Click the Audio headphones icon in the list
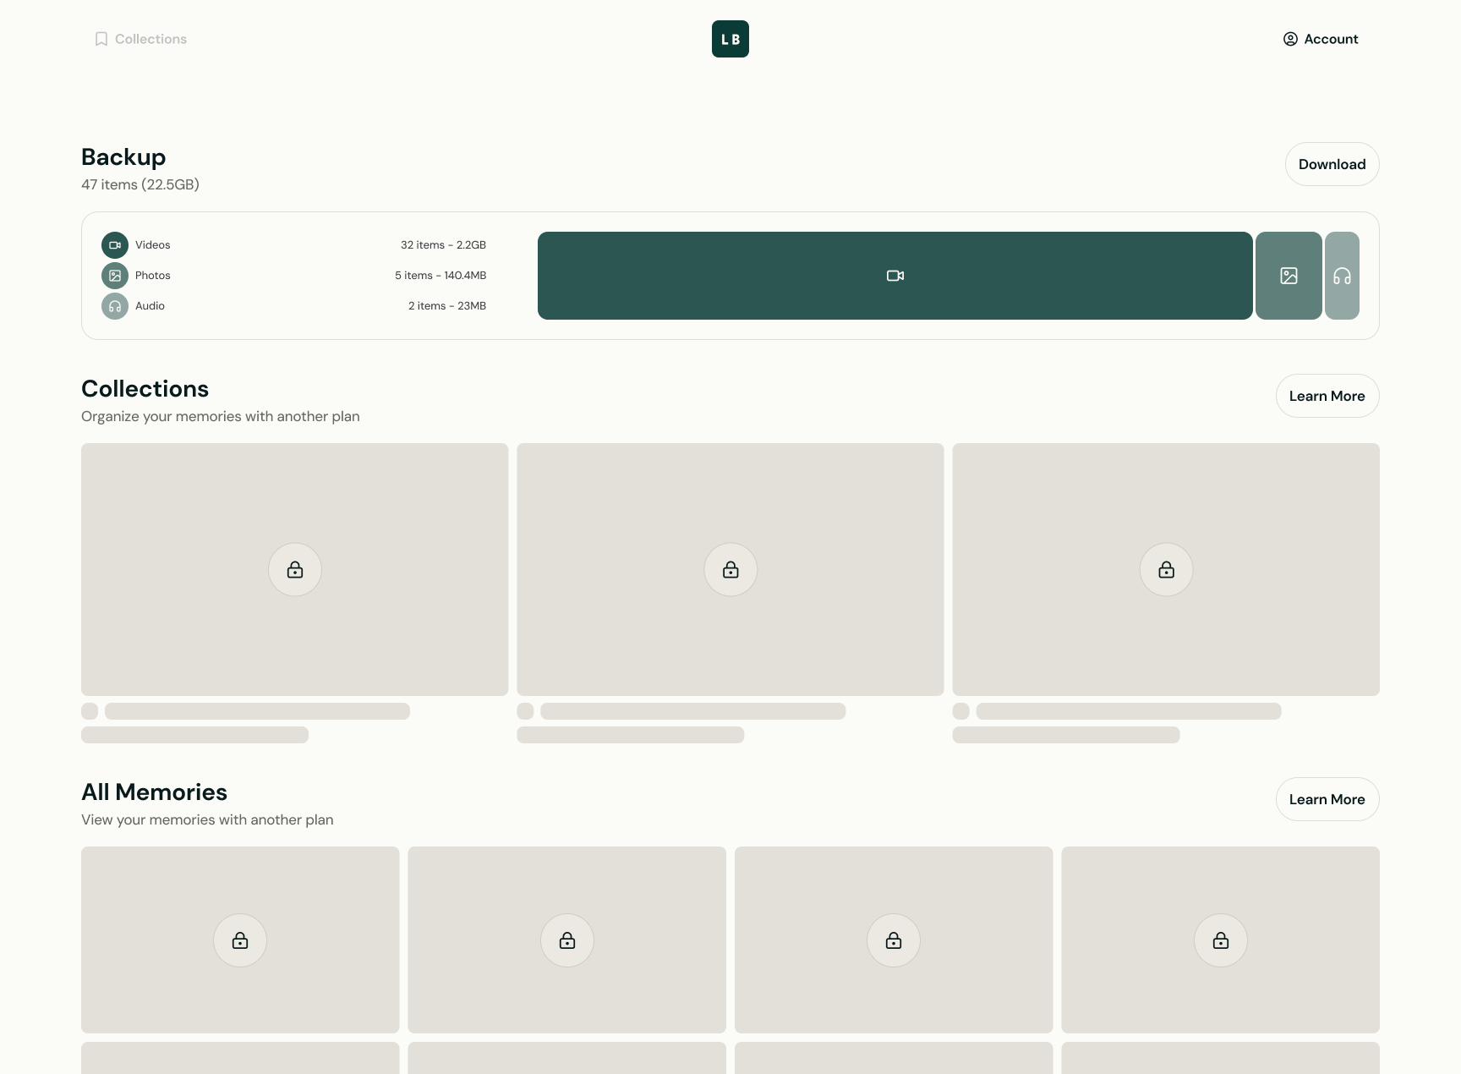The image size is (1461, 1074). [x=115, y=306]
